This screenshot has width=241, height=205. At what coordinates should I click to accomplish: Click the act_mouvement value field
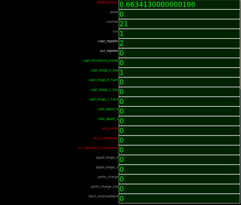click(179, 140)
